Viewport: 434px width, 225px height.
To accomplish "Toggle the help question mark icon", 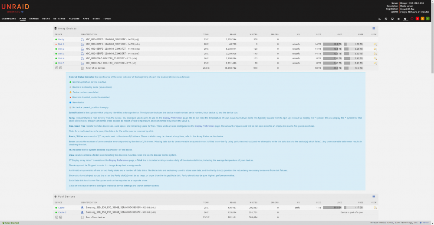I will pos(405,19).
